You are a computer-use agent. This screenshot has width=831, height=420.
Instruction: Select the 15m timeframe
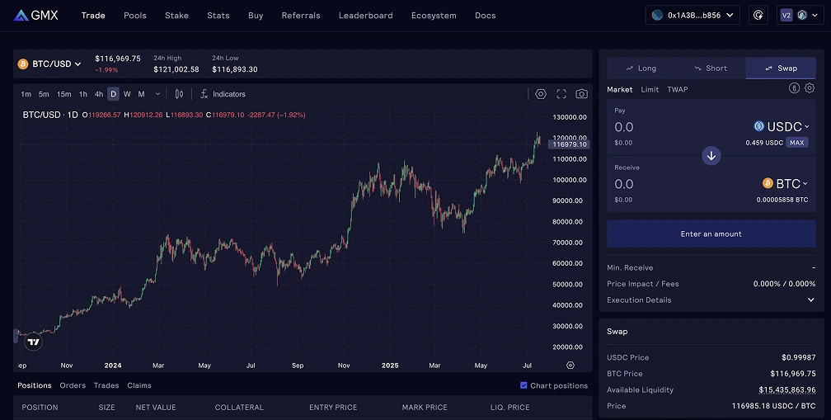tap(64, 94)
